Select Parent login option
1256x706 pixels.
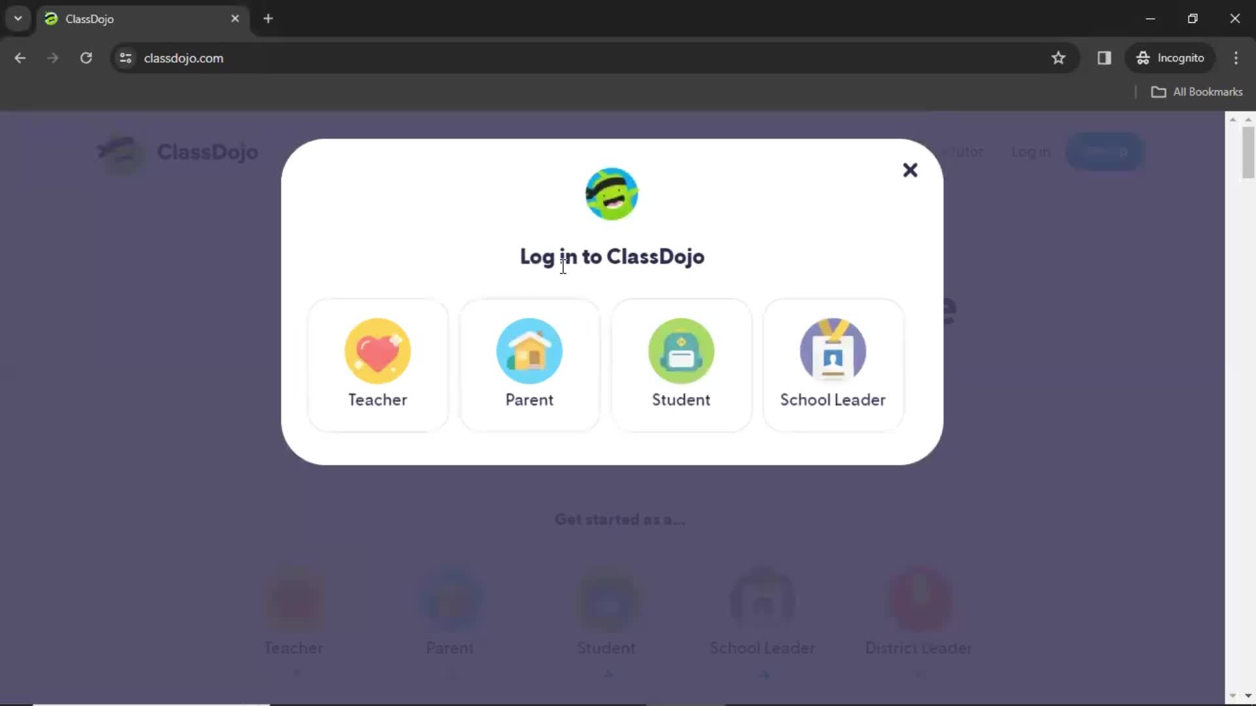(x=529, y=363)
